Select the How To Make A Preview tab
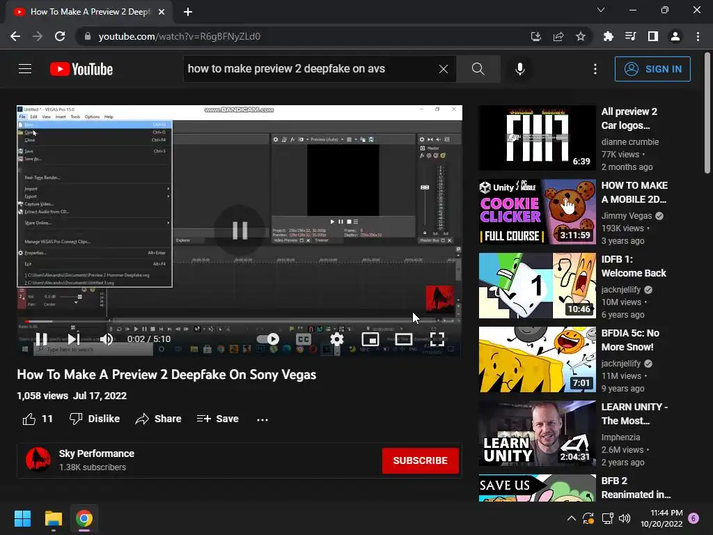The width and height of the screenshot is (713, 535). click(x=88, y=12)
